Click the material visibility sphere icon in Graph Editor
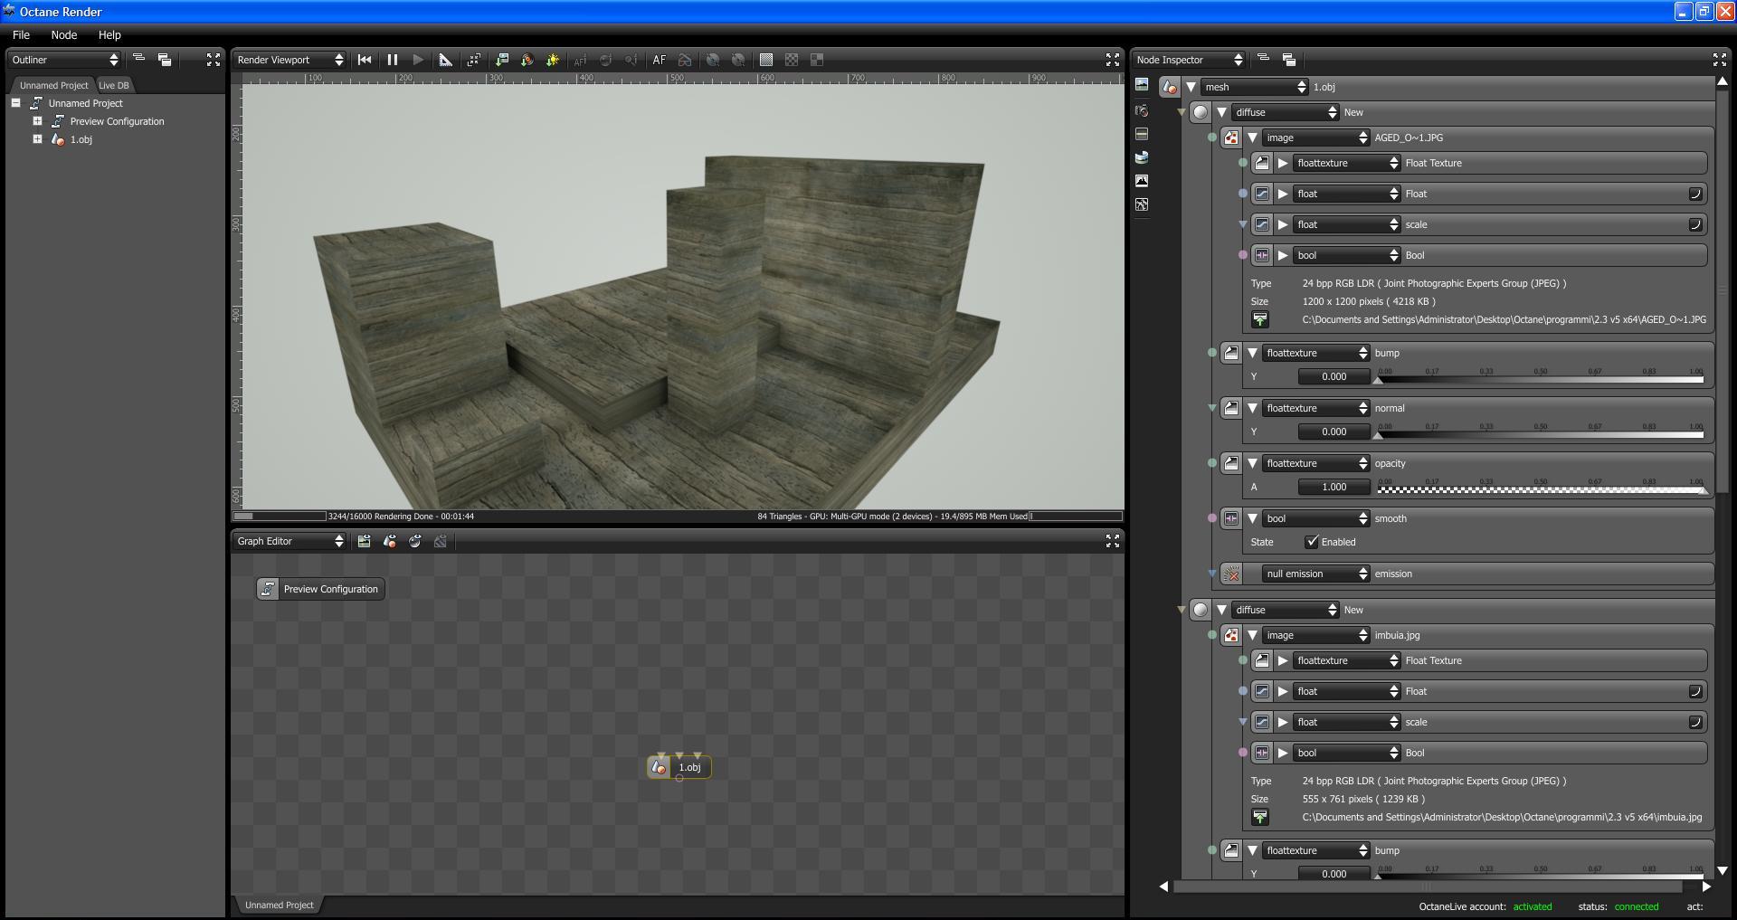Image resolution: width=1737 pixels, height=920 pixels. [x=415, y=541]
